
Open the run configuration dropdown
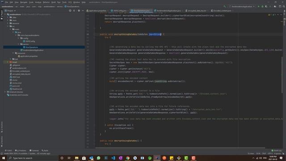[242, 6]
